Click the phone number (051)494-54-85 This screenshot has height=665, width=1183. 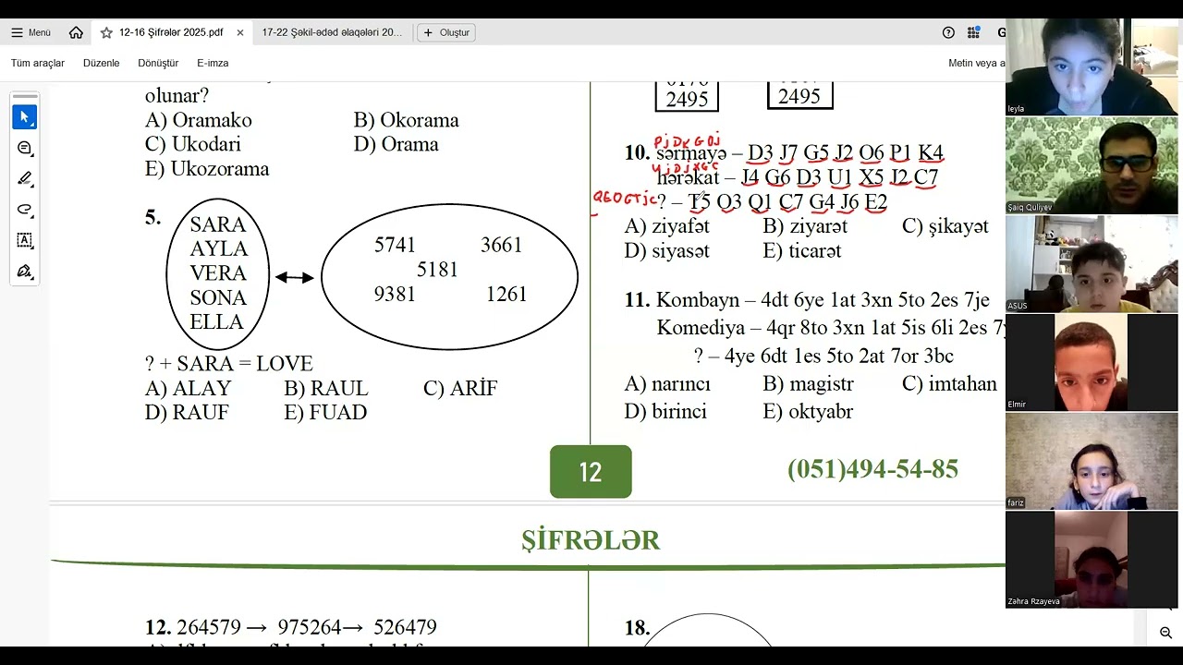pyautogui.click(x=872, y=469)
